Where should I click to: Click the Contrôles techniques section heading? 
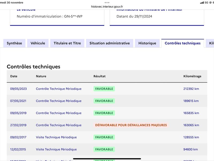(x=33, y=67)
